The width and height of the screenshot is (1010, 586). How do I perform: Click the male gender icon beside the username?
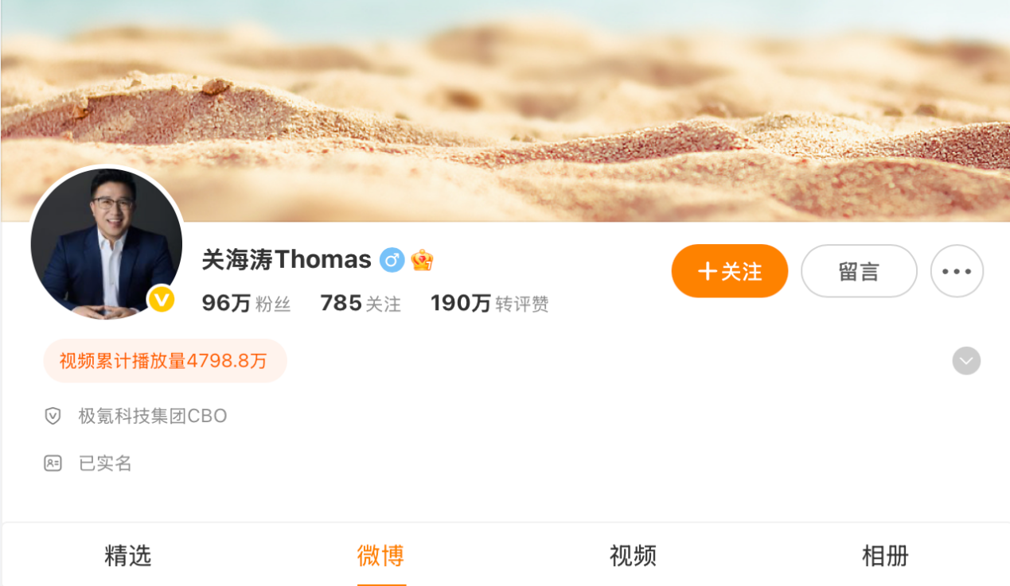(392, 259)
